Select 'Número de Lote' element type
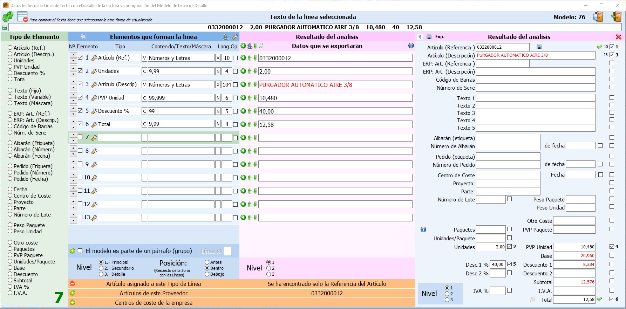Screen dimensions: 626x309 pos(10,214)
